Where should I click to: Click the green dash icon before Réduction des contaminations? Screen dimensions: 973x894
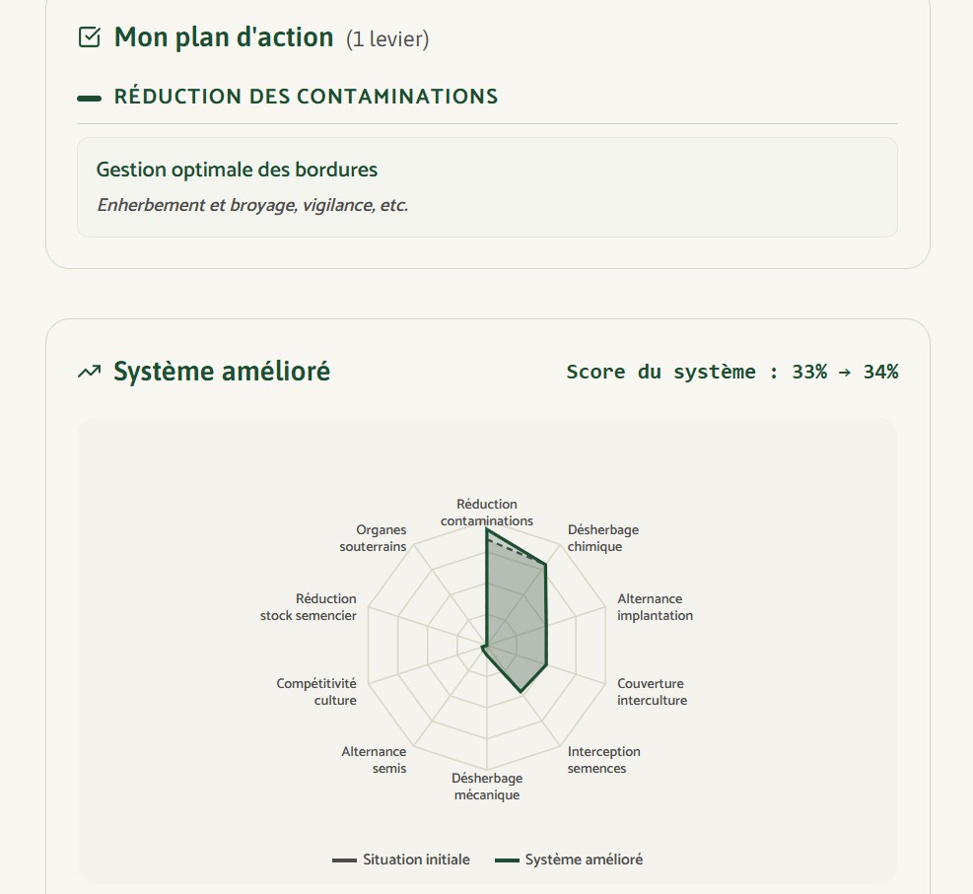pyautogui.click(x=90, y=98)
